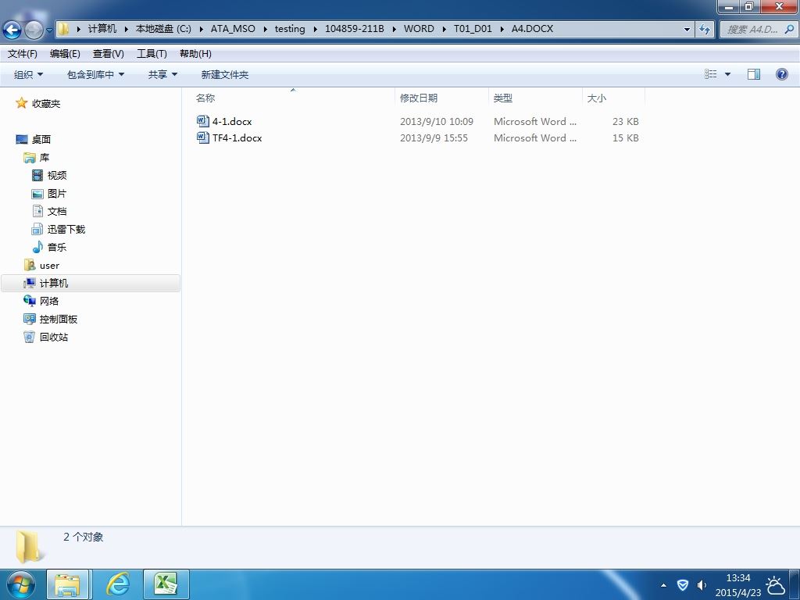Image resolution: width=800 pixels, height=600 pixels.
Task: Click the volume speaker tray icon
Action: click(702, 585)
